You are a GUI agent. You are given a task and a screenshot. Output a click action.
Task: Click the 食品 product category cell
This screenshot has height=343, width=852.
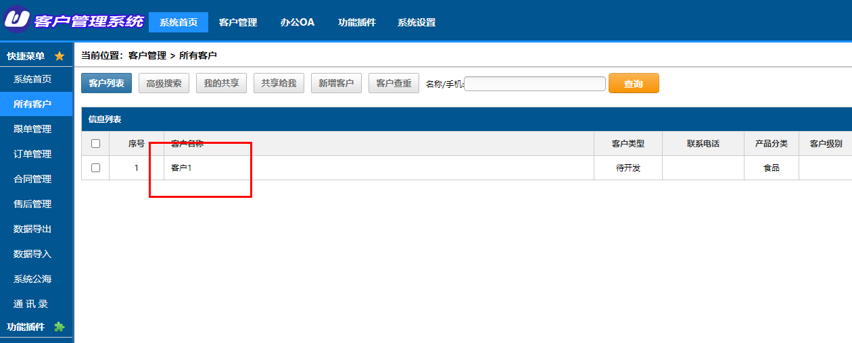coord(772,168)
